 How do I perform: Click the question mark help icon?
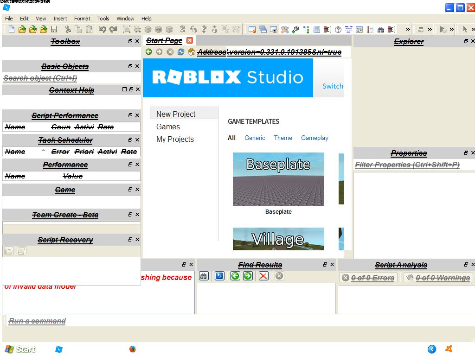click(x=338, y=29)
